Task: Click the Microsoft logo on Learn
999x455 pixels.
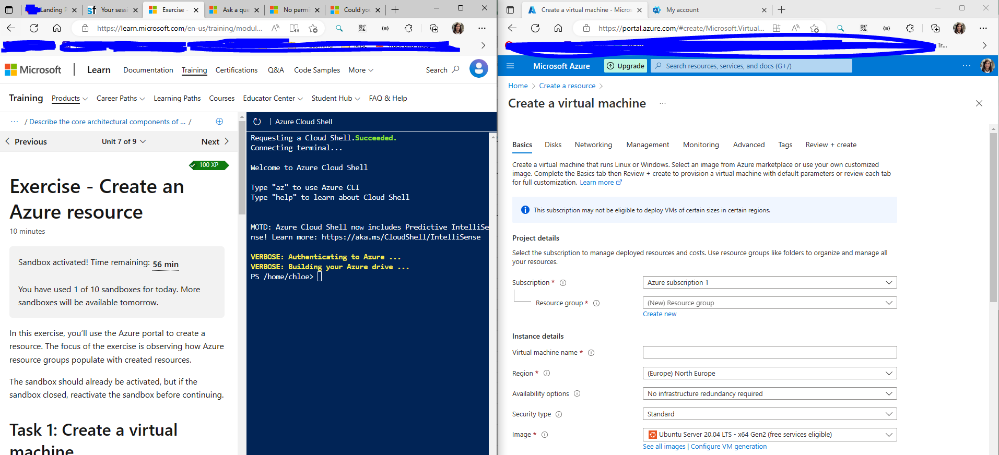Action: click(33, 69)
